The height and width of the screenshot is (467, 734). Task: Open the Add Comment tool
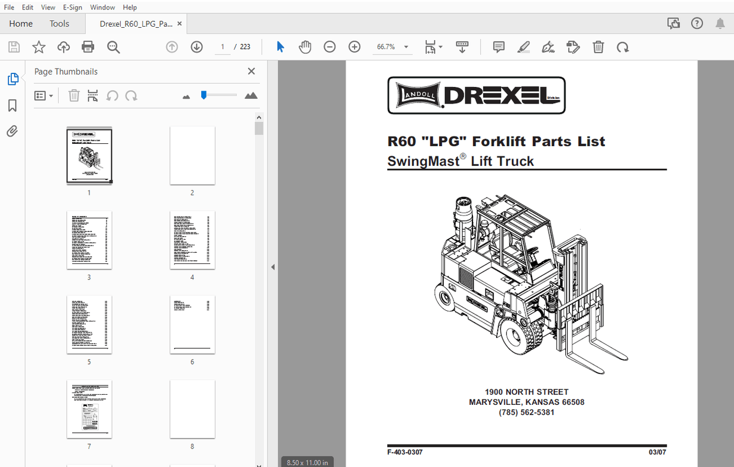coord(498,47)
